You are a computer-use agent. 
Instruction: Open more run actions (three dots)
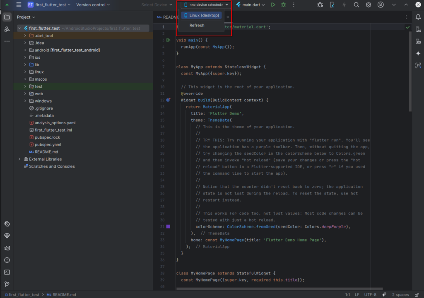(x=294, y=5)
